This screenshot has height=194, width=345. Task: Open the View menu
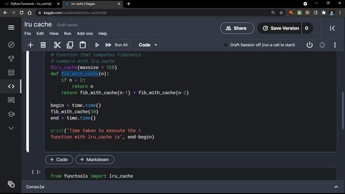click(54, 33)
